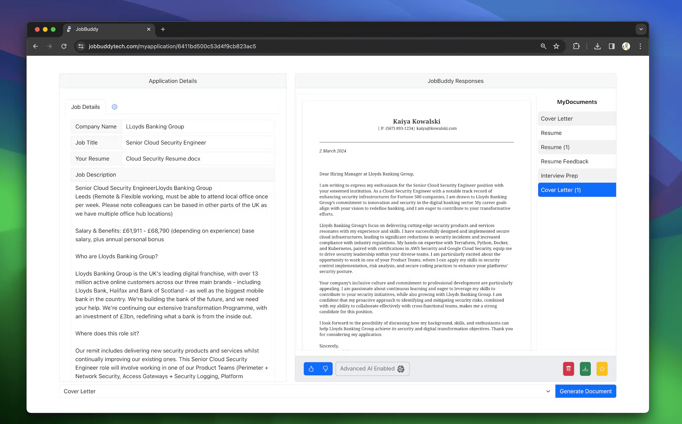Viewport: 682px width, 424px height.
Task: Click the date 2 March 2024
Action: click(x=333, y=151)
